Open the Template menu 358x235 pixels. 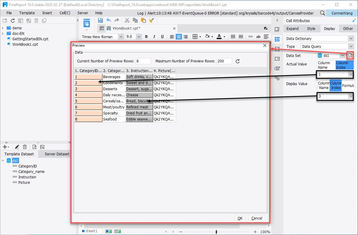pyautogui.click(x=27, y=13)
